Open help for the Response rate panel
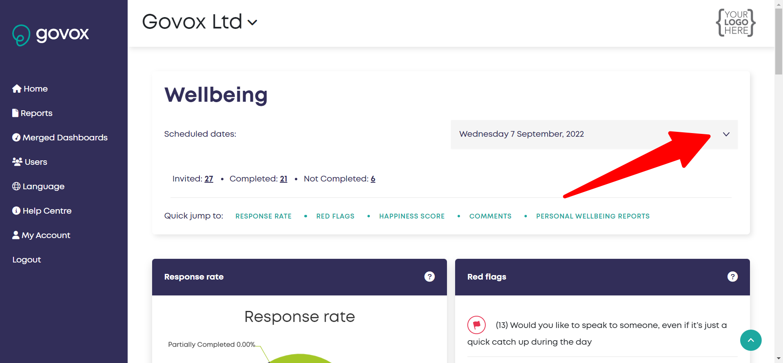 (429, 277)
